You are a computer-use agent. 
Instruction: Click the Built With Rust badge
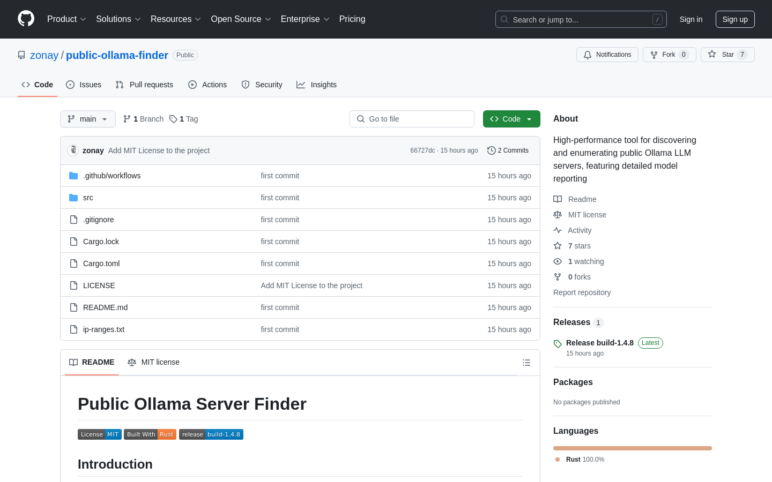pos(150,434)
